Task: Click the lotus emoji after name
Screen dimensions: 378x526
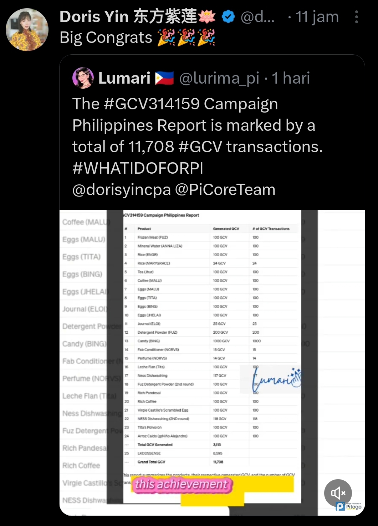Action: coord(207,17)
